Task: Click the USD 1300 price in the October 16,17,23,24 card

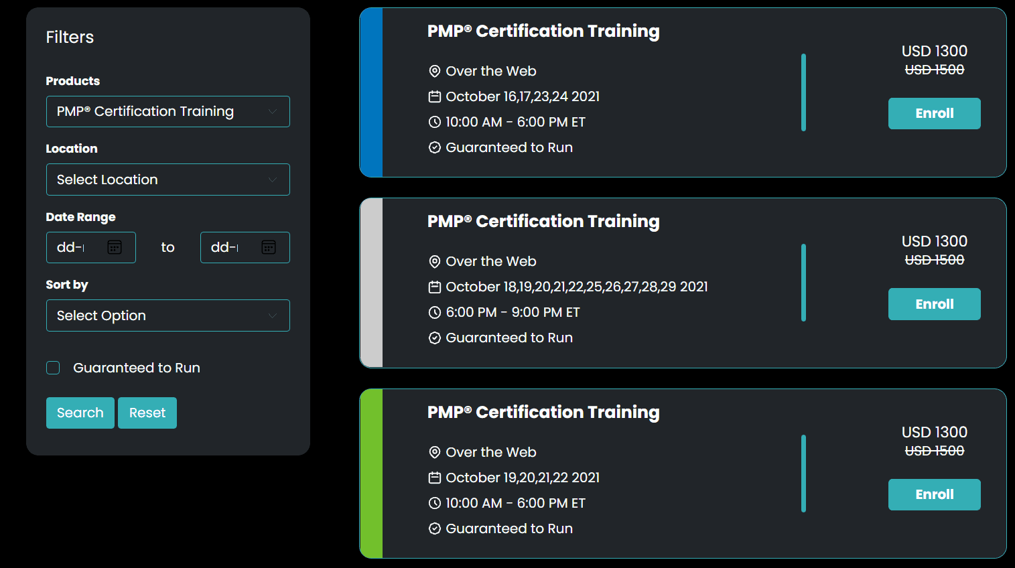Action: click(935, 51)
